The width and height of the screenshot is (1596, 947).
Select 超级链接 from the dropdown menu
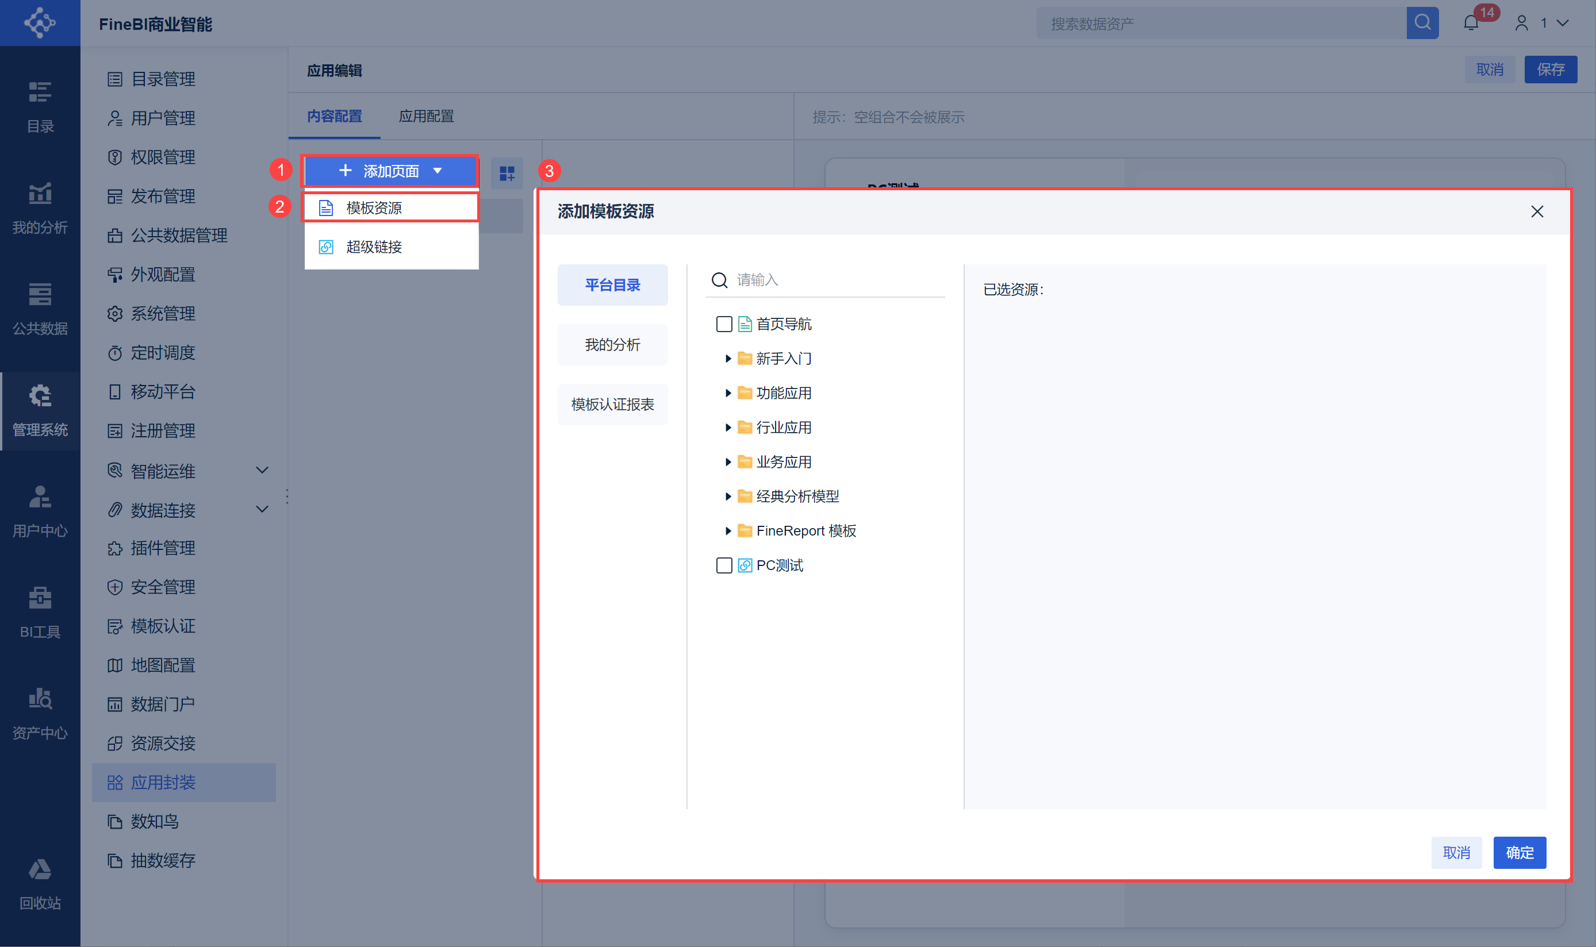pos(374,247)
